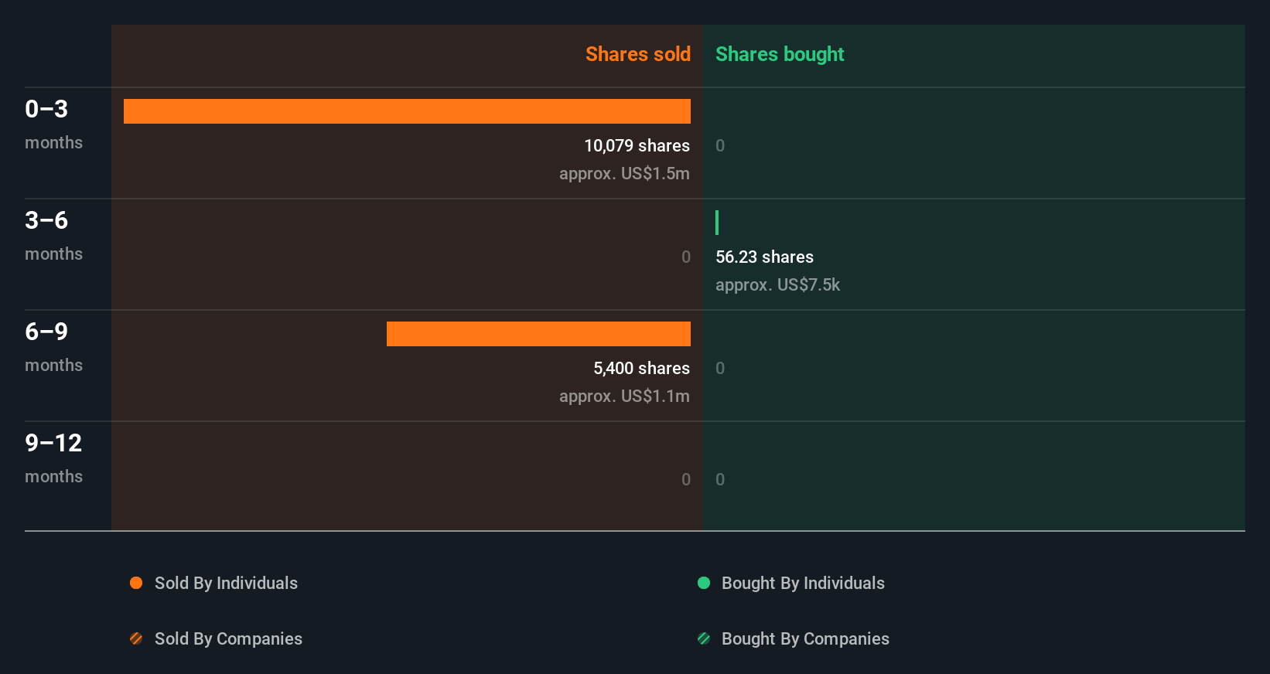This screenshot has width=1270, height=674.
Task: Toggle the Bought By Individuals legend label
Action: [x=803, y=583]
